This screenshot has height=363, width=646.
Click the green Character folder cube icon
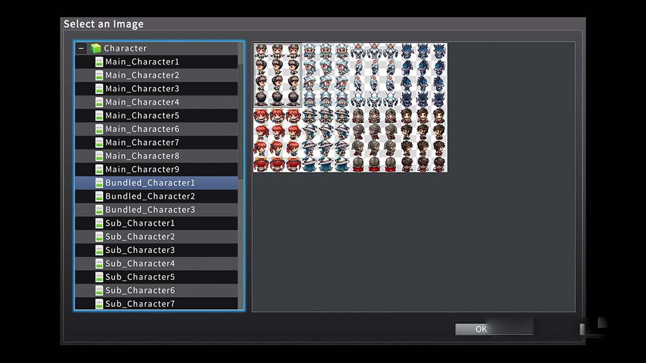tap(95, 49)
